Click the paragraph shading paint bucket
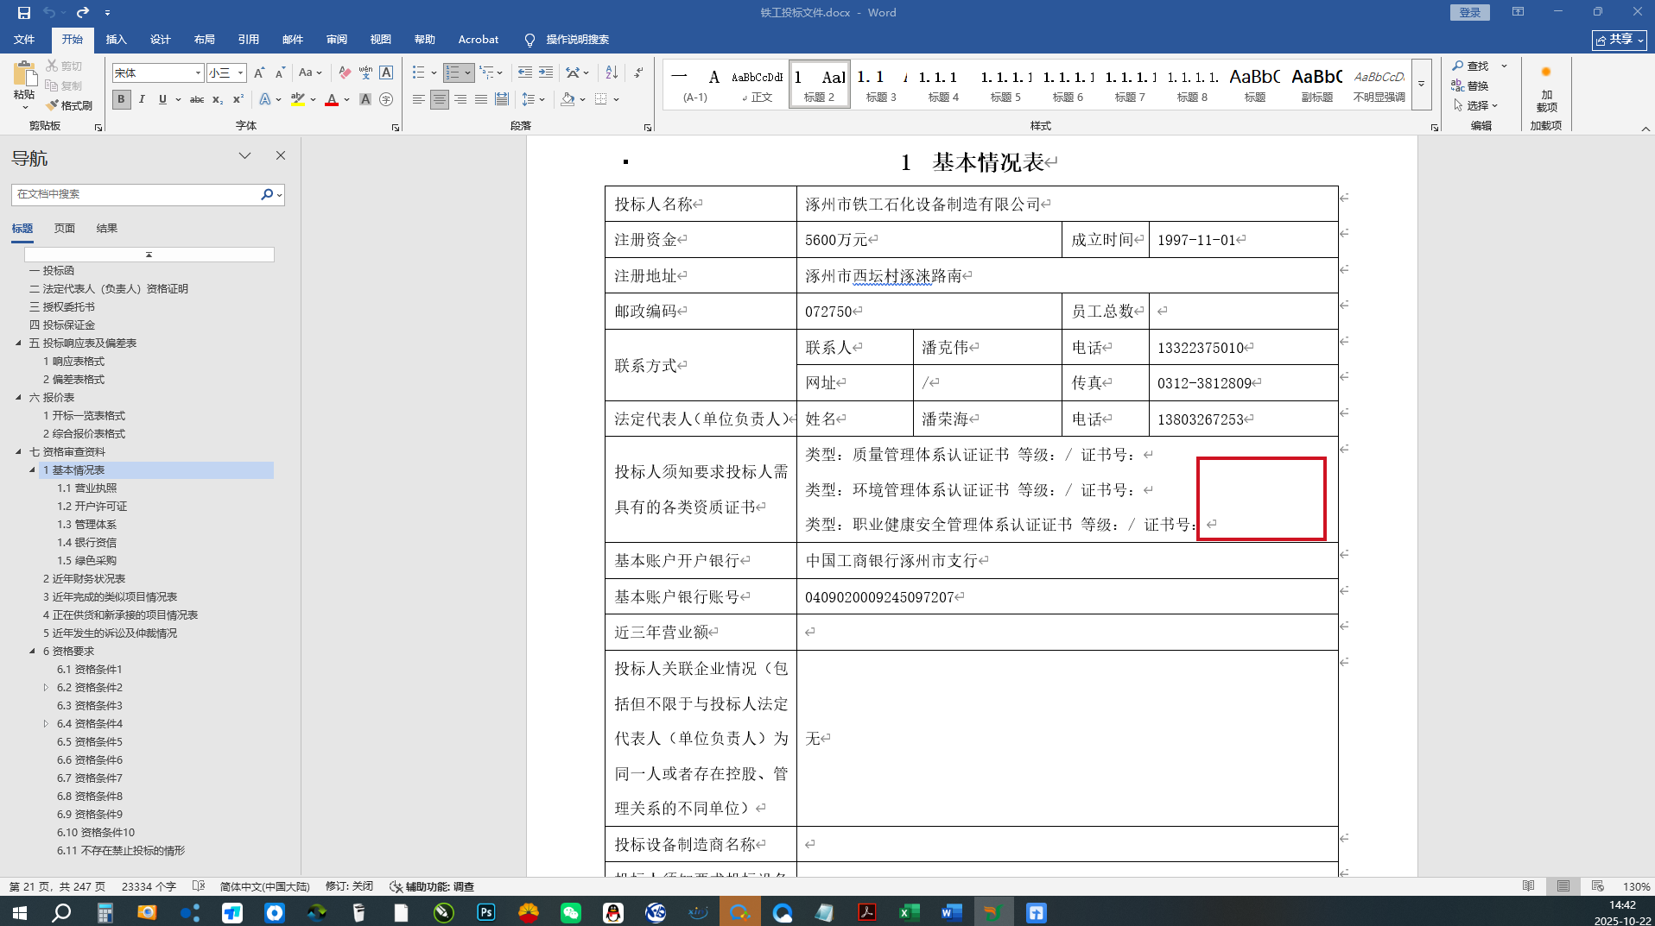This screenshot has width=1655, height=926. click(568, 99)
